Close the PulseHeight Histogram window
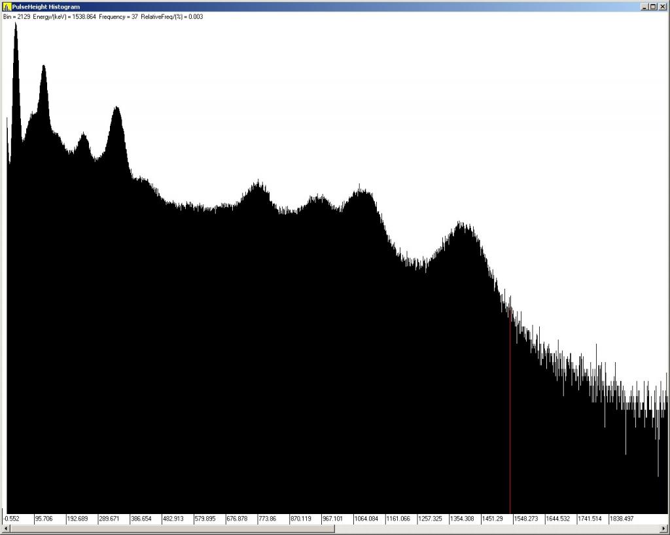Screen dimensions: 670x535 (x=662, y=7)
